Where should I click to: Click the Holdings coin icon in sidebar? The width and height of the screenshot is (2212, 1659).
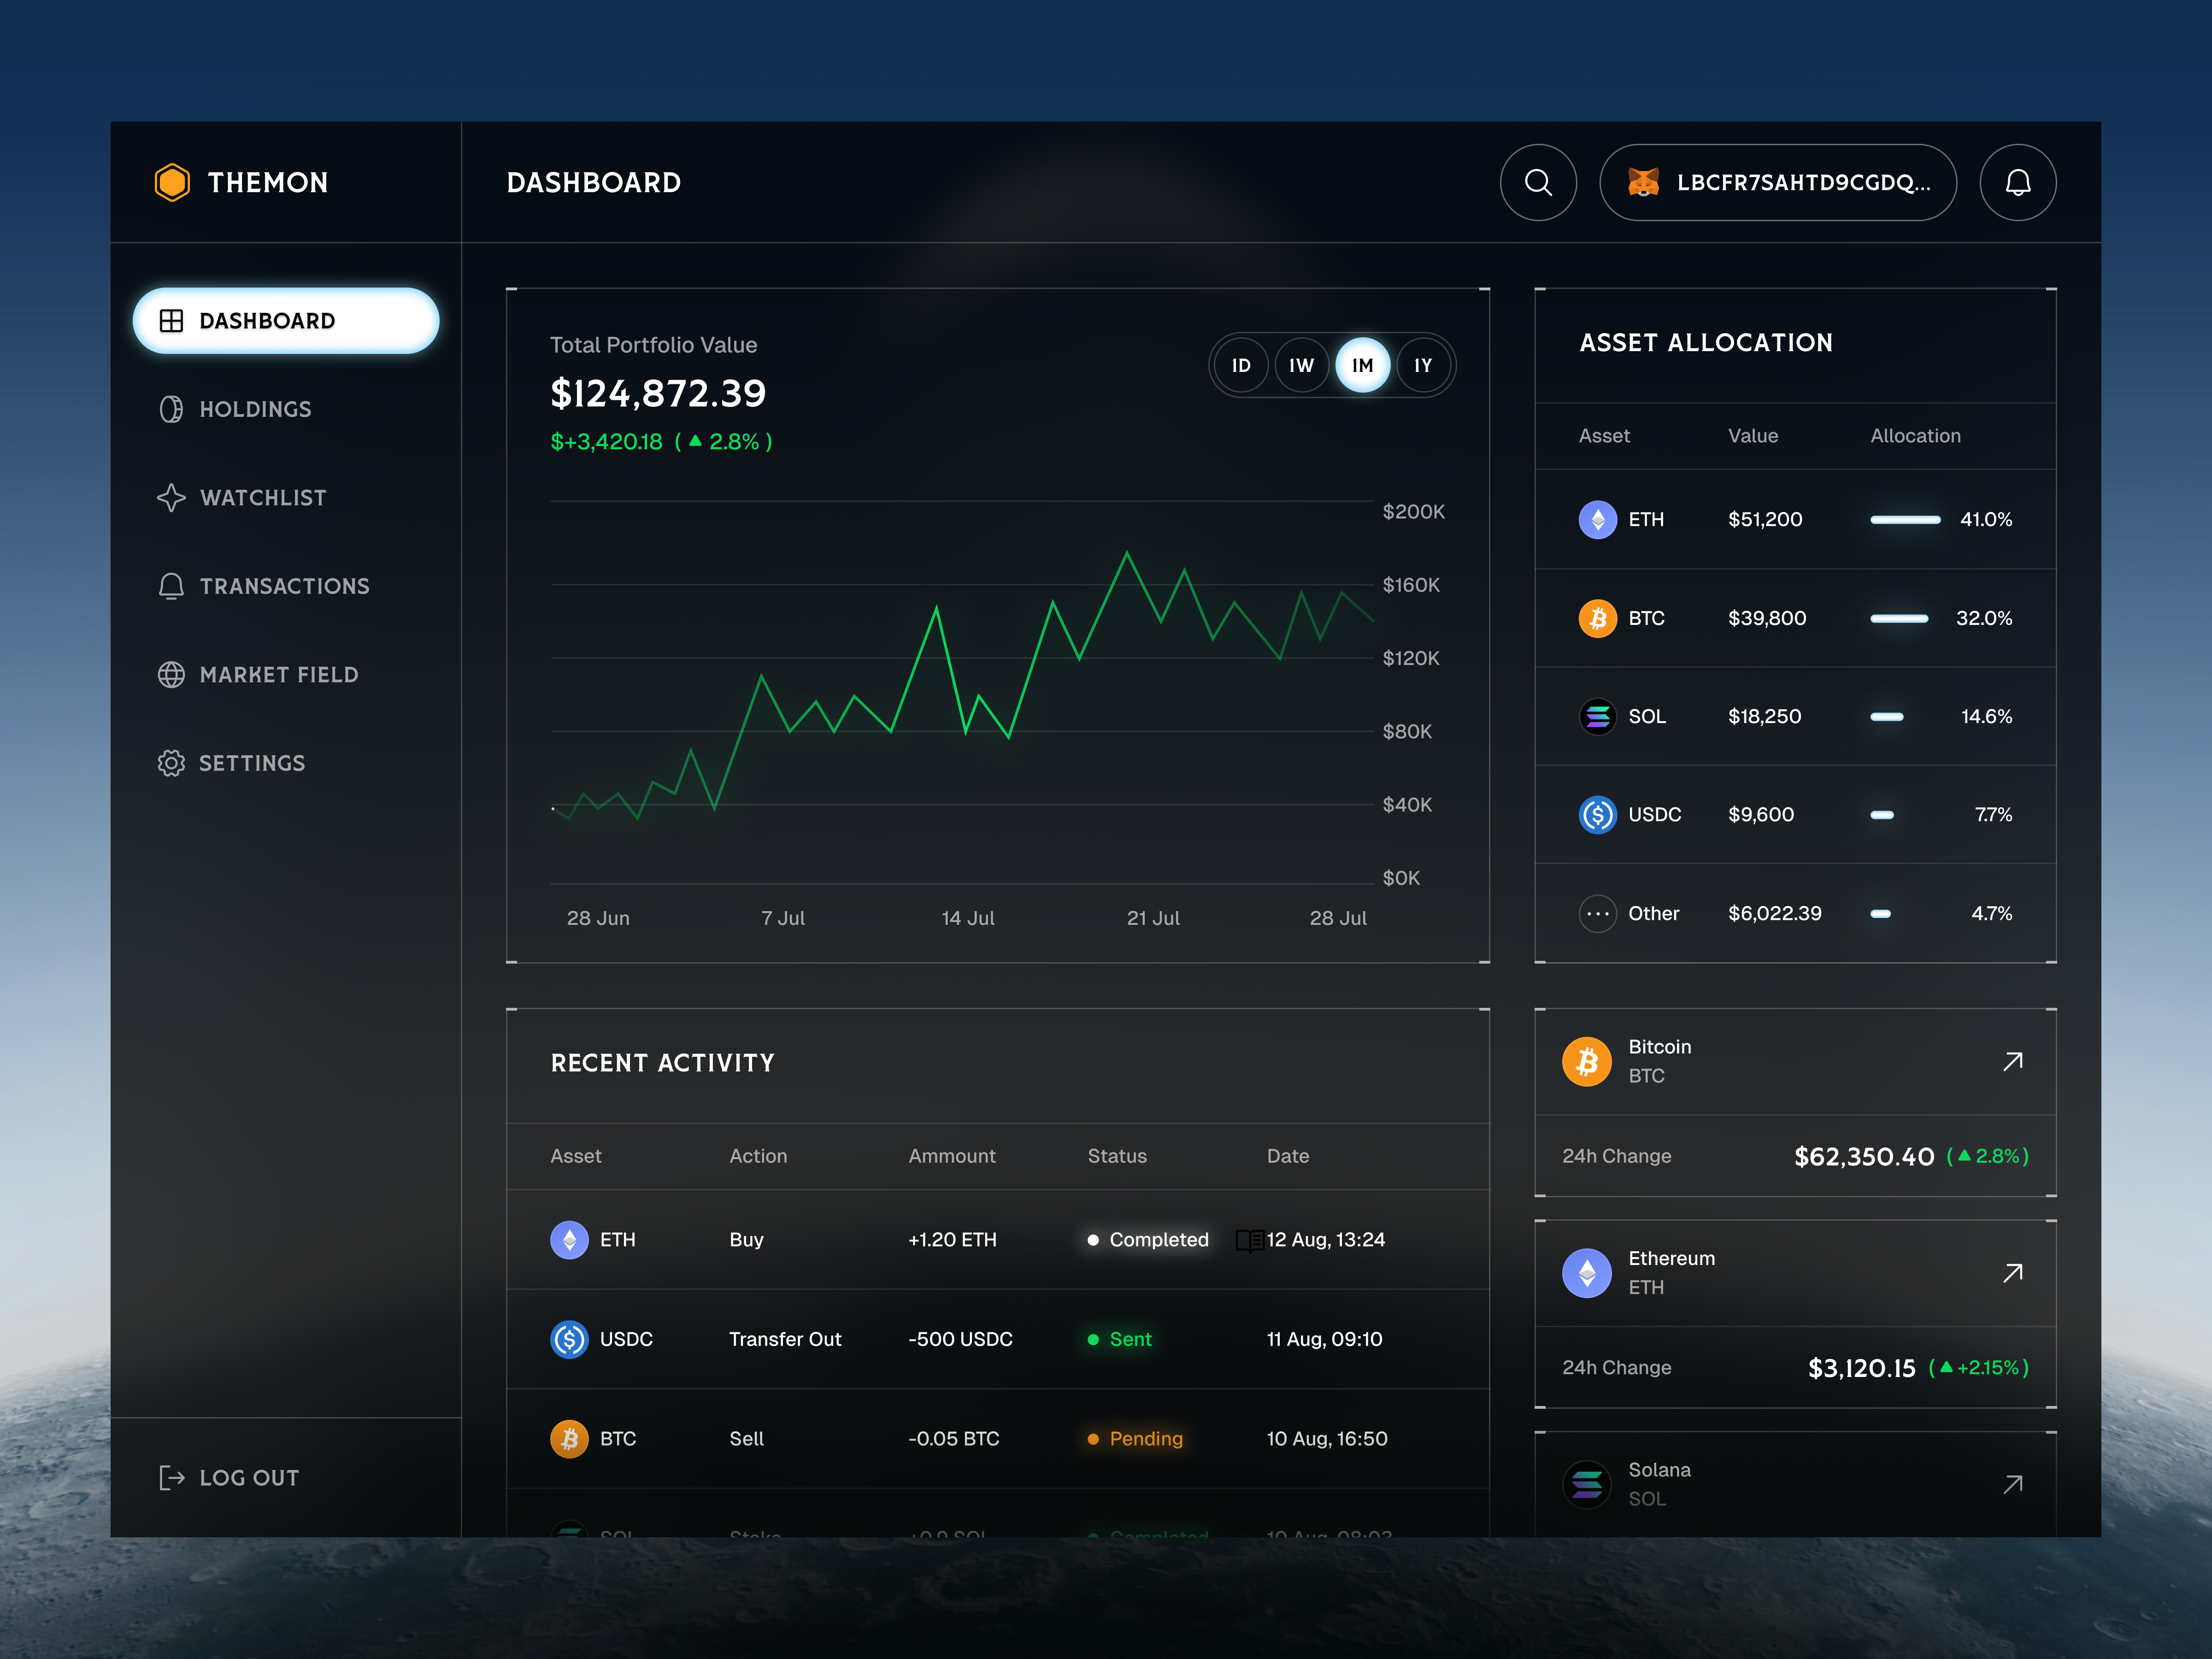tap(171, 409)
